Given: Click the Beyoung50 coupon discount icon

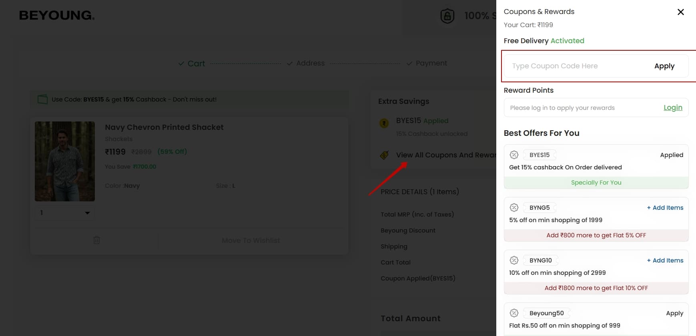Looking at the screenshot, I should [514, 313].
